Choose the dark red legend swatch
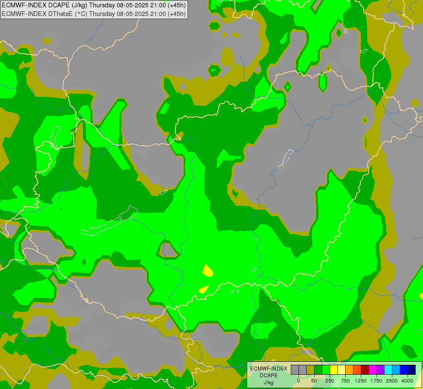This screenshot has height=389, width=423. 365,370
